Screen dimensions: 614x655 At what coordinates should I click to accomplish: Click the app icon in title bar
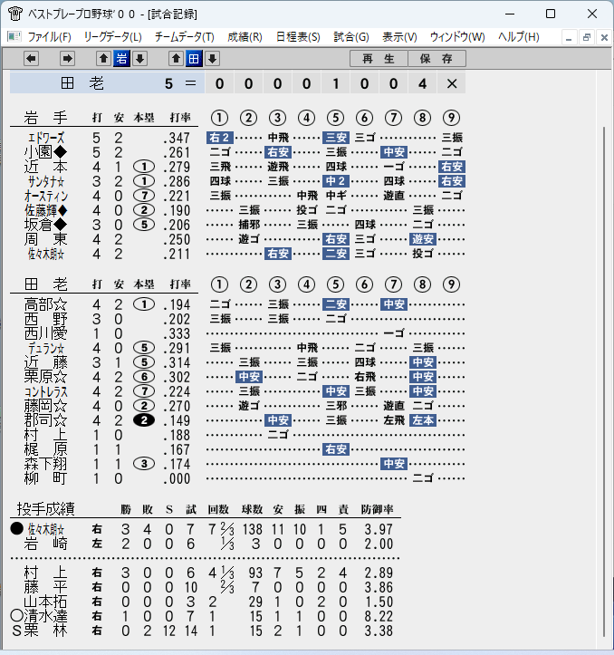15,14
